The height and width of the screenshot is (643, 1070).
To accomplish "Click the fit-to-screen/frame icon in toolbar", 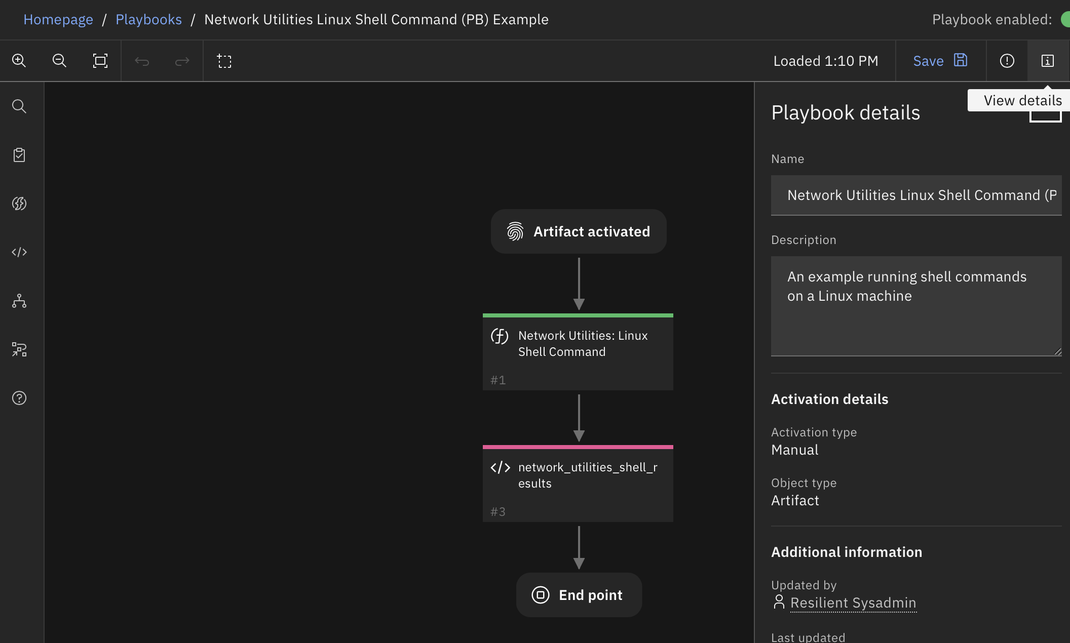I will tap(100, 60).
